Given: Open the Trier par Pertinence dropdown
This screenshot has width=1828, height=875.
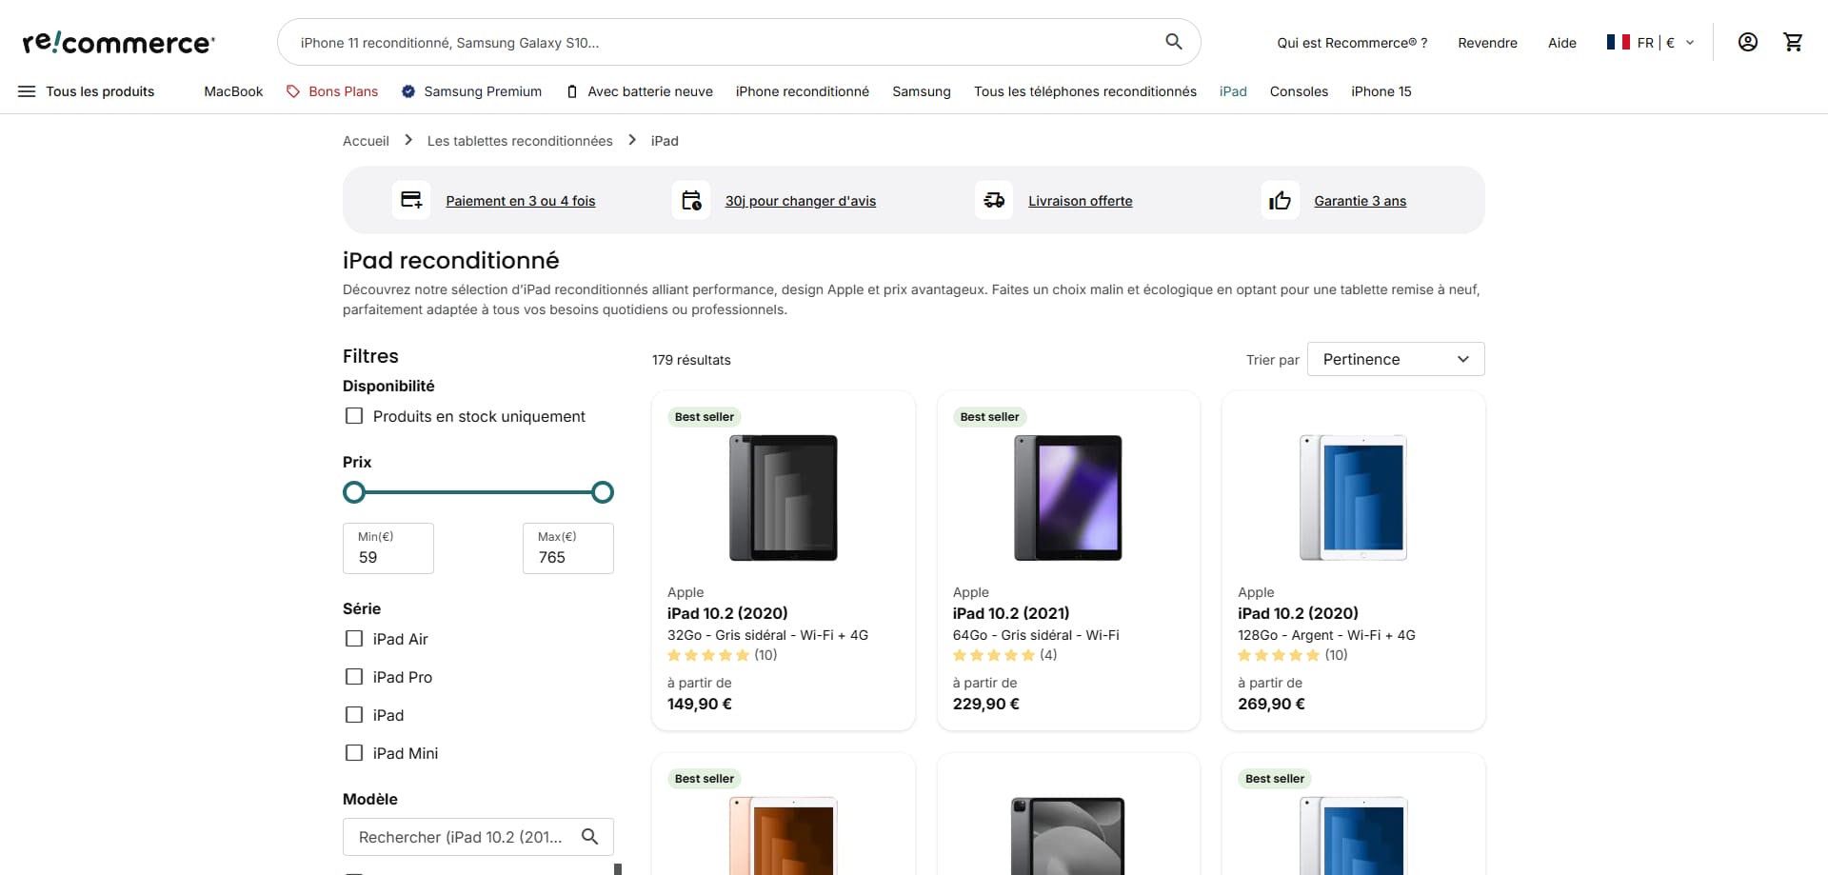Looking at the screenshot, I should pos(1396,359).
